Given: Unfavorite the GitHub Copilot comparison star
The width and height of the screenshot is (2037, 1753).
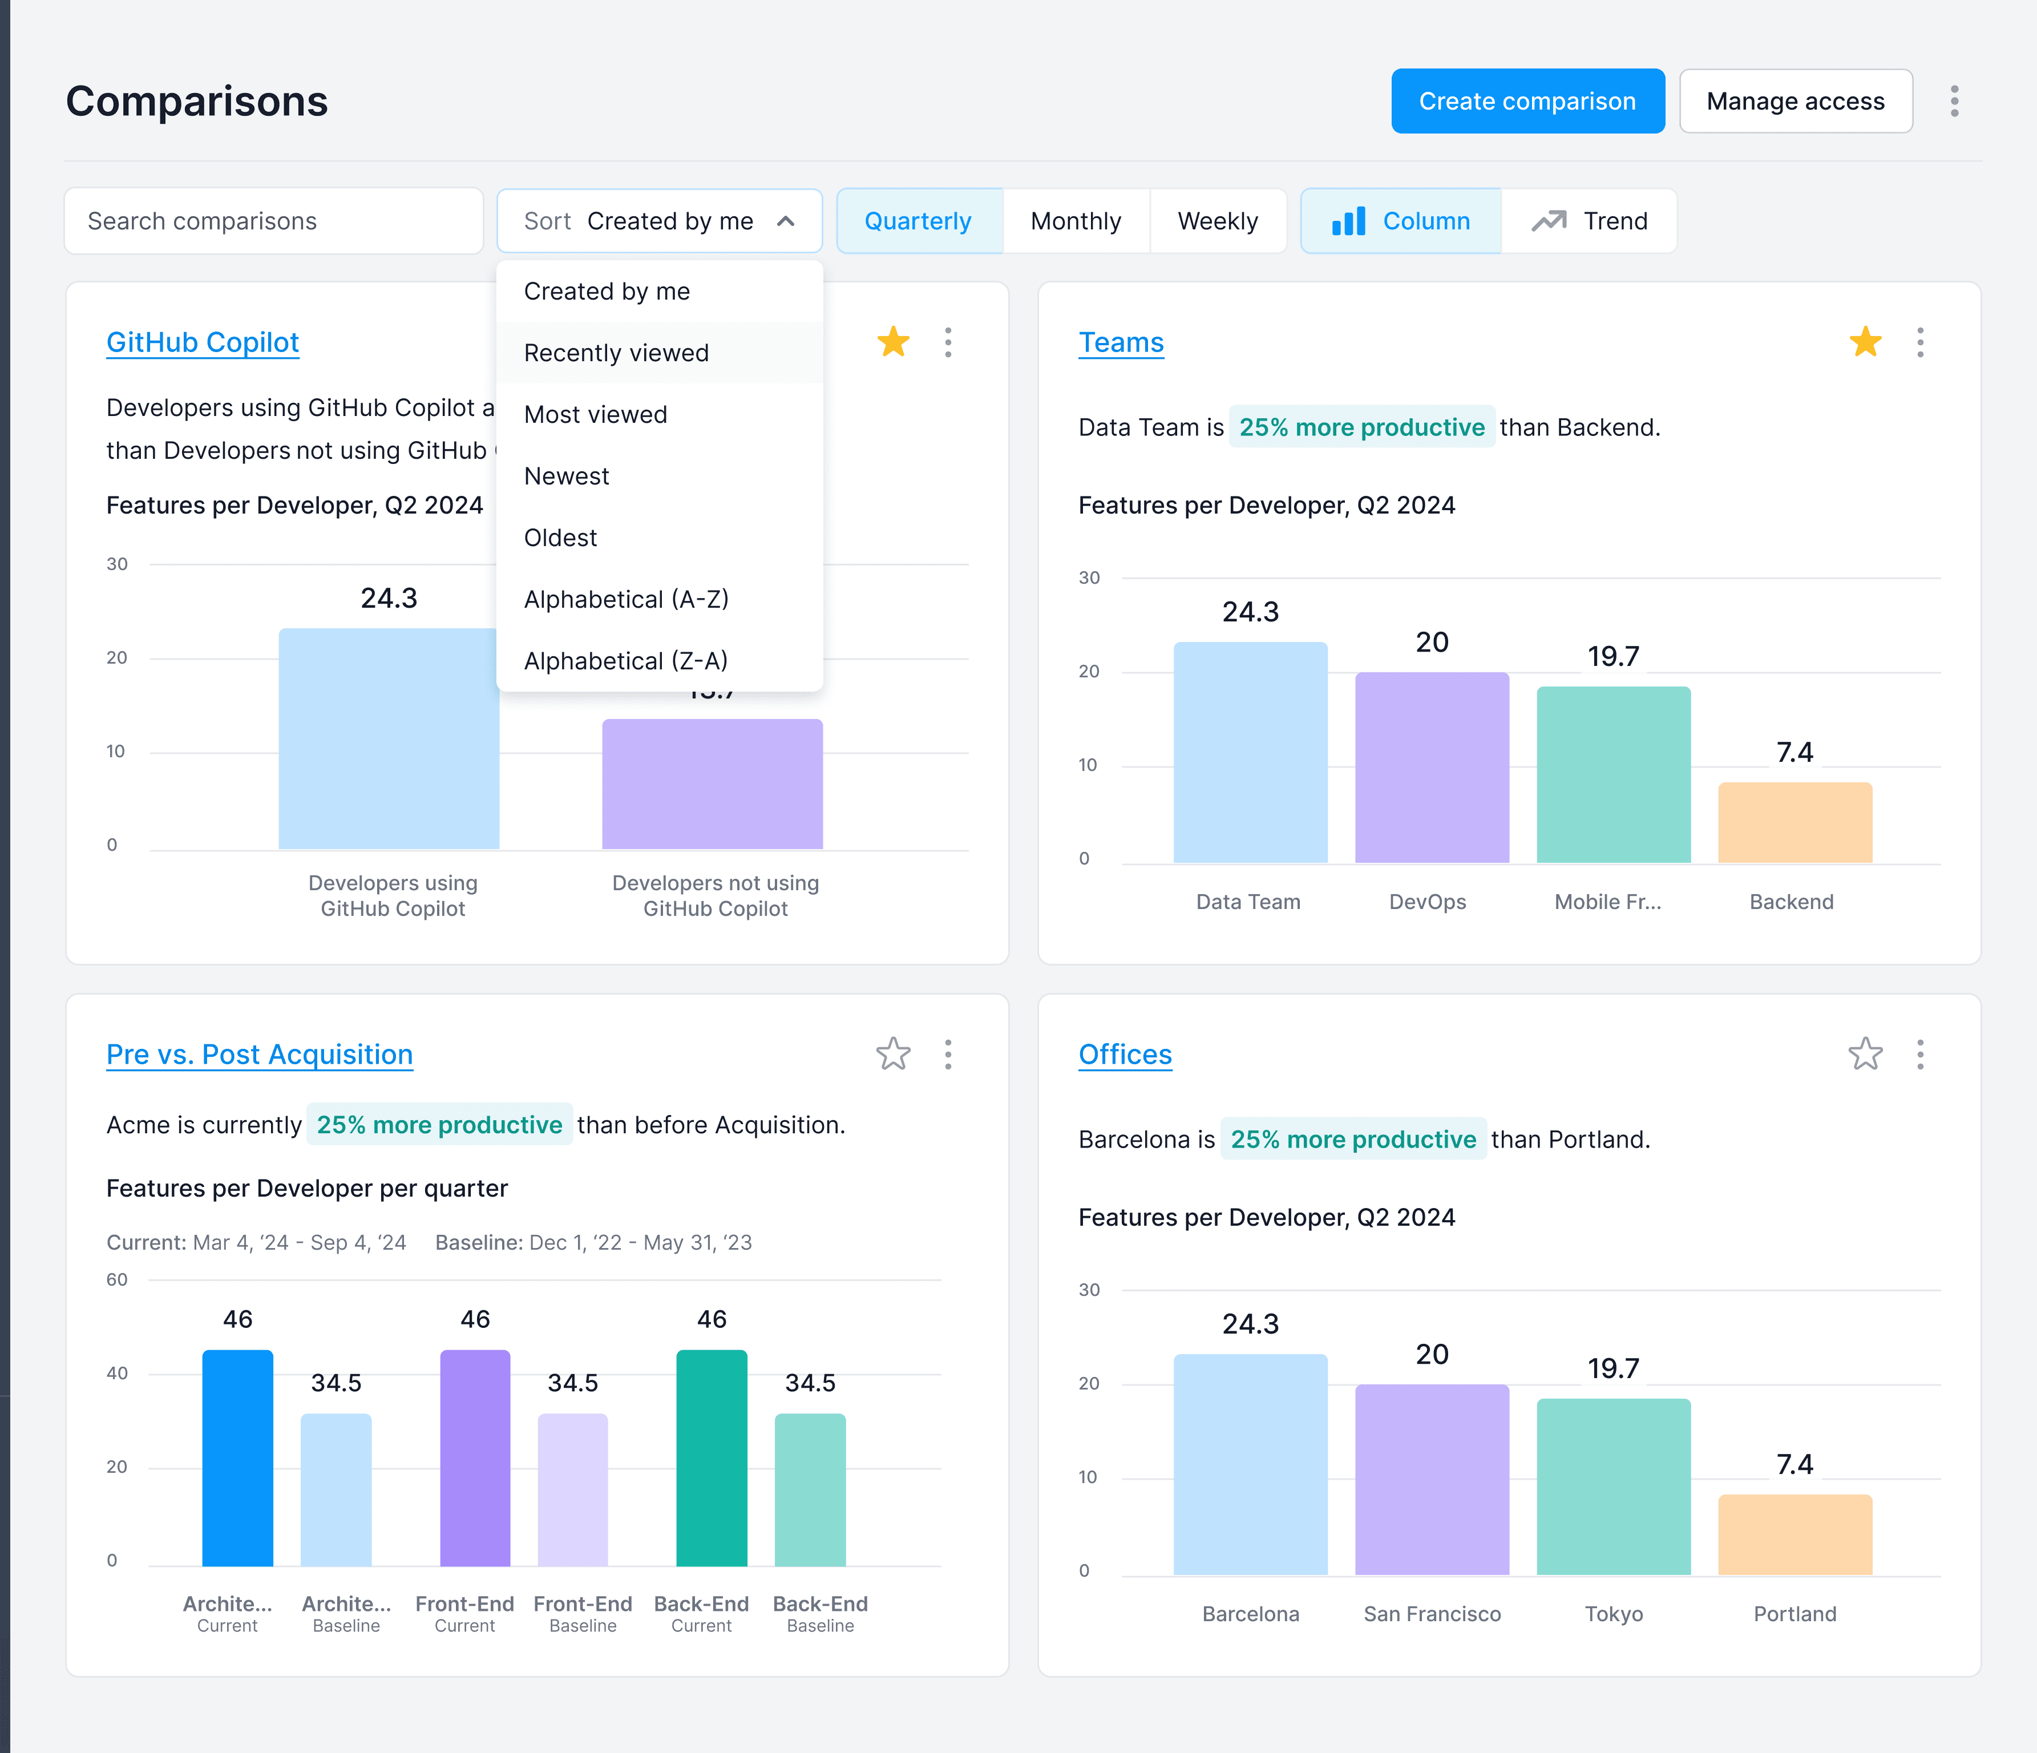Looking at the screenshot, I should point(892,342).
